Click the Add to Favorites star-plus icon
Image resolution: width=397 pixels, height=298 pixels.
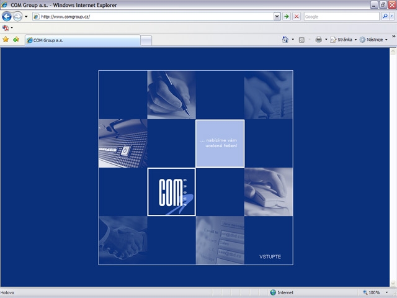pyautogui.click(x=16, y=40)
